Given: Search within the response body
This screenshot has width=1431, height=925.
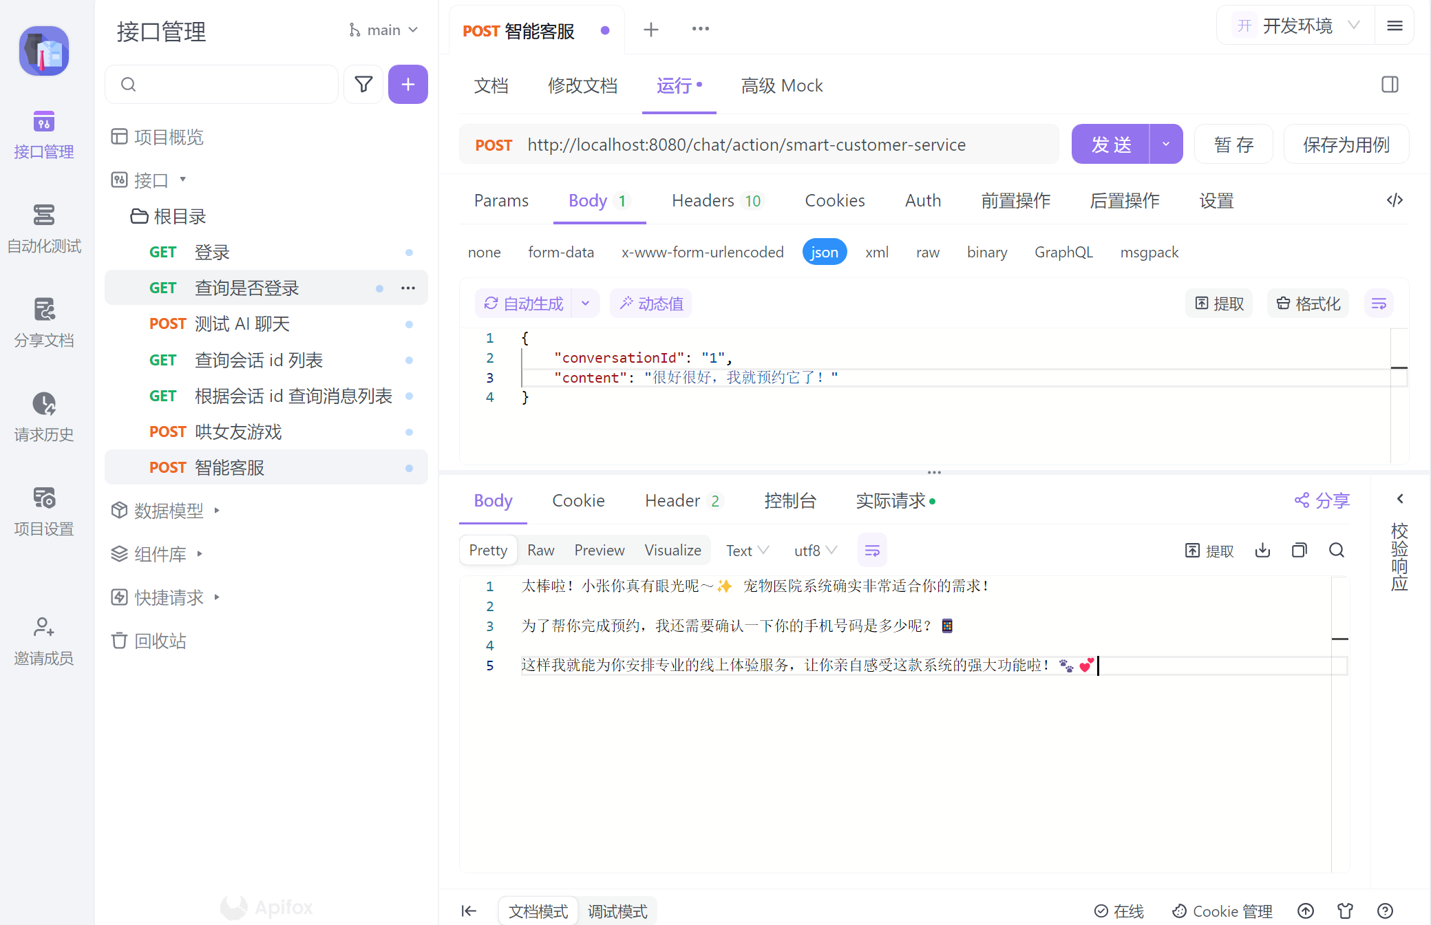Looking at the screenshot, I should click(1336, 550).
